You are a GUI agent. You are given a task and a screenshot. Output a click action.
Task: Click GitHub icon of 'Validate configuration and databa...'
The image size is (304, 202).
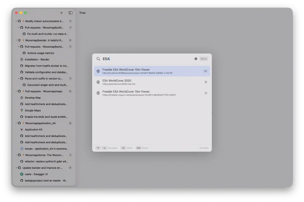coord(22,72)
